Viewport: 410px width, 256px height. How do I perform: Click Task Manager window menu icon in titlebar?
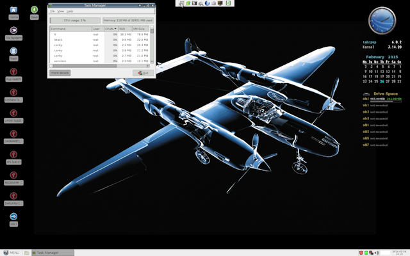pos(51,6)
